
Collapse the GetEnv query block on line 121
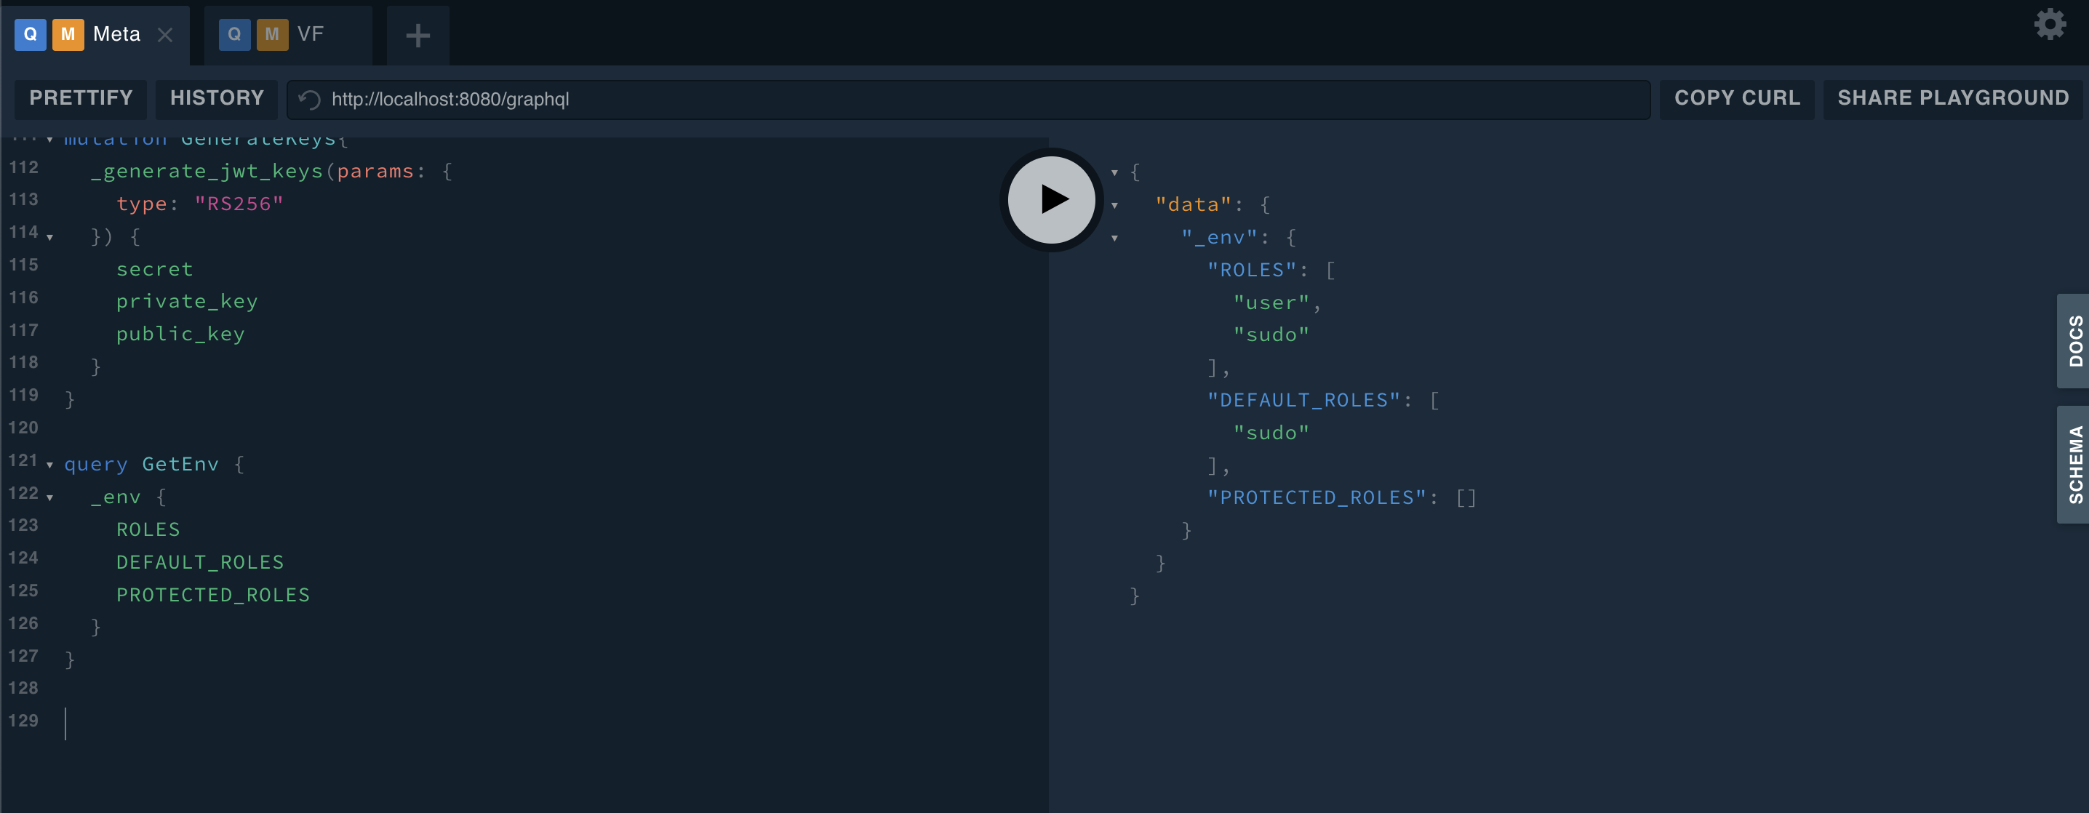tap(49, 465)
